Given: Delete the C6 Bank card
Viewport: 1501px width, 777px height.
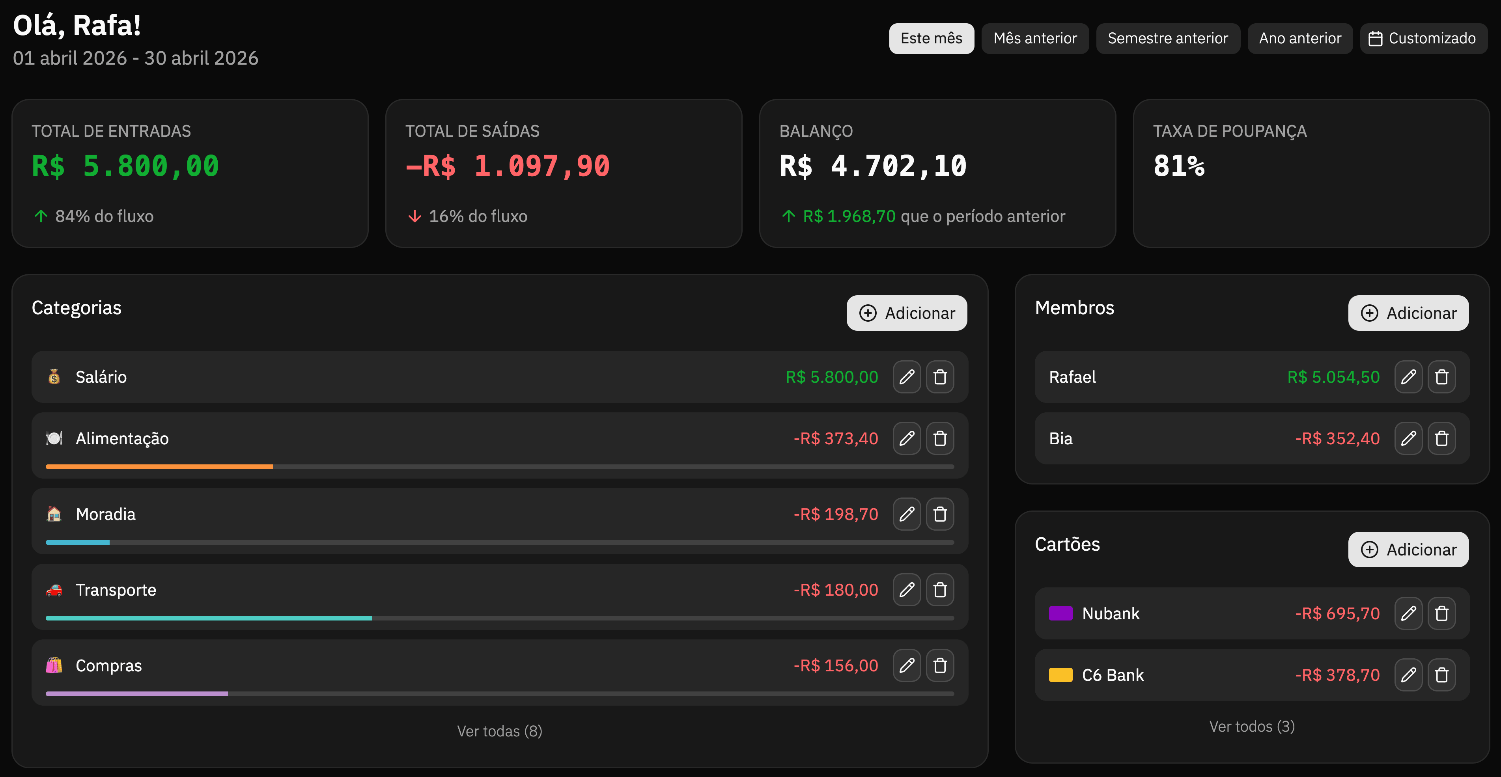Looking at the screenshot, I should [1441, 675].
